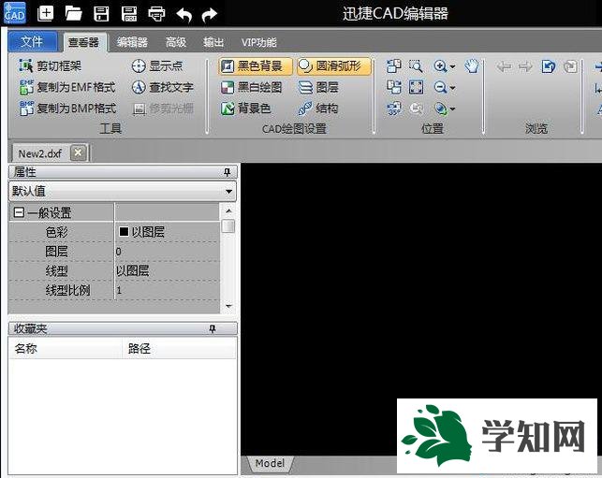Click the first icon in the 位置 group
This screenshot has height=478, width=602.
tap(394, 66)
